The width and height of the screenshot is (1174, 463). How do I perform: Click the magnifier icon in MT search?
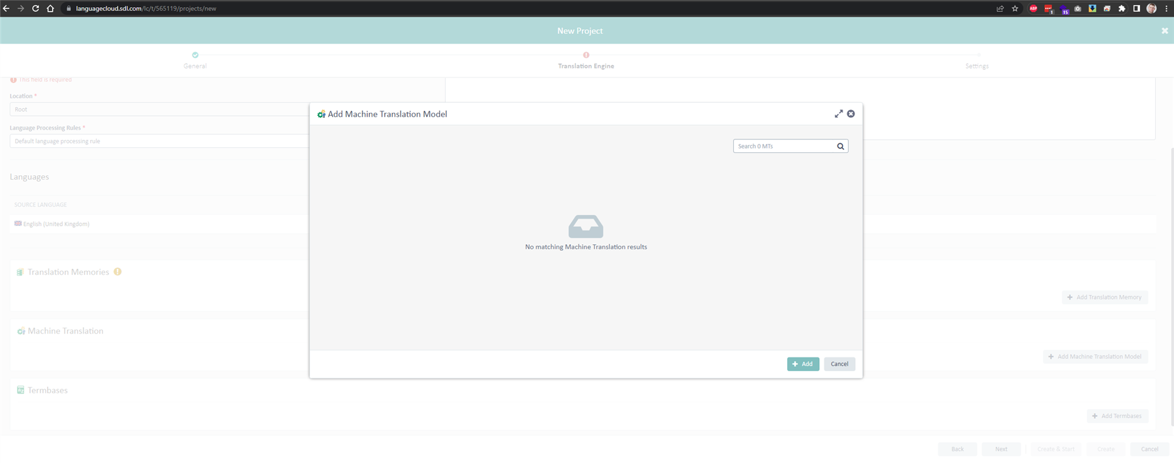[841, 147]
